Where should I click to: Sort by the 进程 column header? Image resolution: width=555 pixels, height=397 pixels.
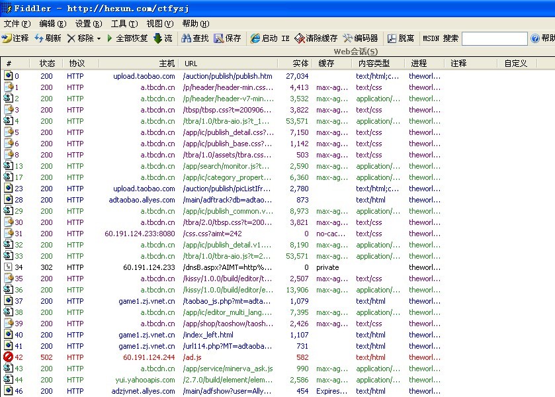(x=425, y=64)
